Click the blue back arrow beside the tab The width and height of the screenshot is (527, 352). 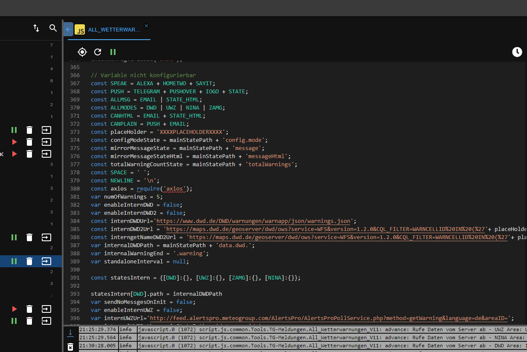click(x=68, y=29)
